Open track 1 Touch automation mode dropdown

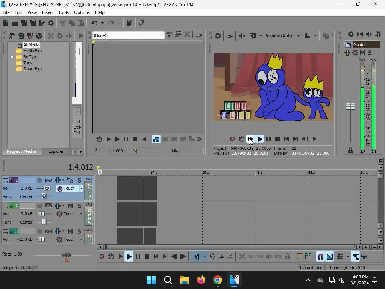[81, 189]
